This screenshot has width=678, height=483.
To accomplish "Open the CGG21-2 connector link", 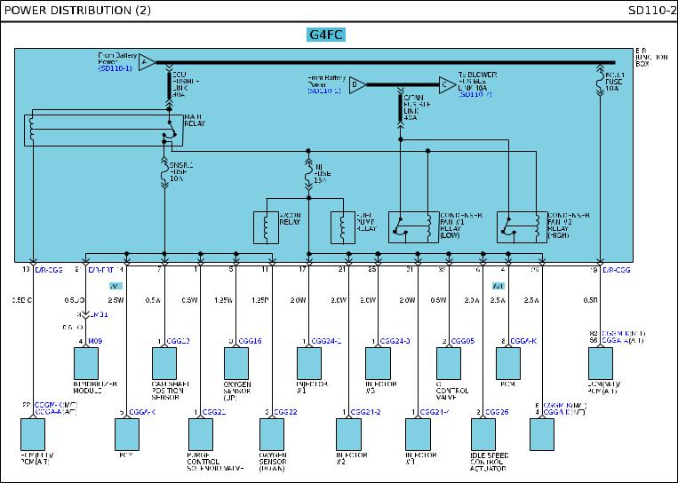I will [365, 412].
